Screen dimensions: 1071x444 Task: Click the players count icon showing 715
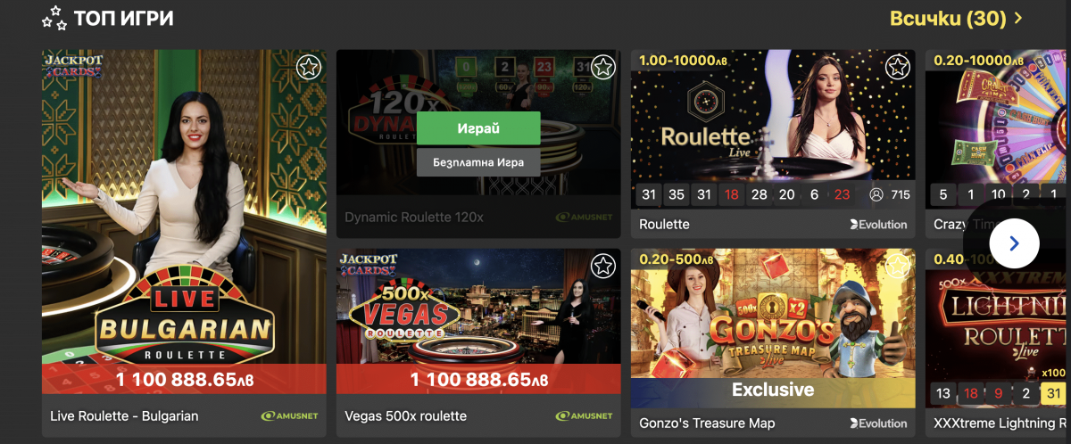coord(876,194)
